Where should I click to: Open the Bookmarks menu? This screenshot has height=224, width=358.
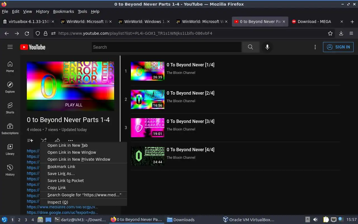click(x=63, y=11)
